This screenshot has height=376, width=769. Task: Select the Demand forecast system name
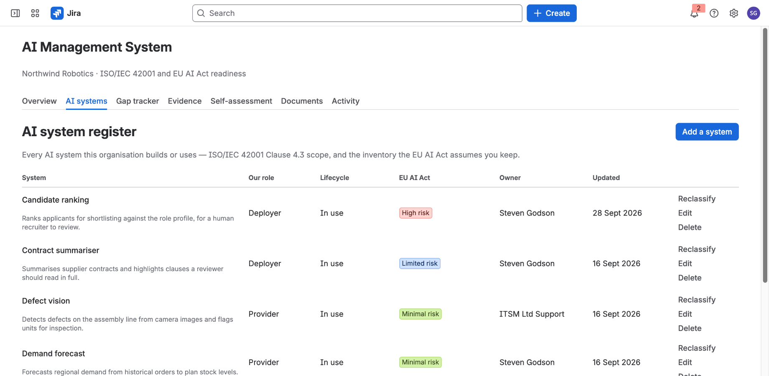(x=53, y=354)
